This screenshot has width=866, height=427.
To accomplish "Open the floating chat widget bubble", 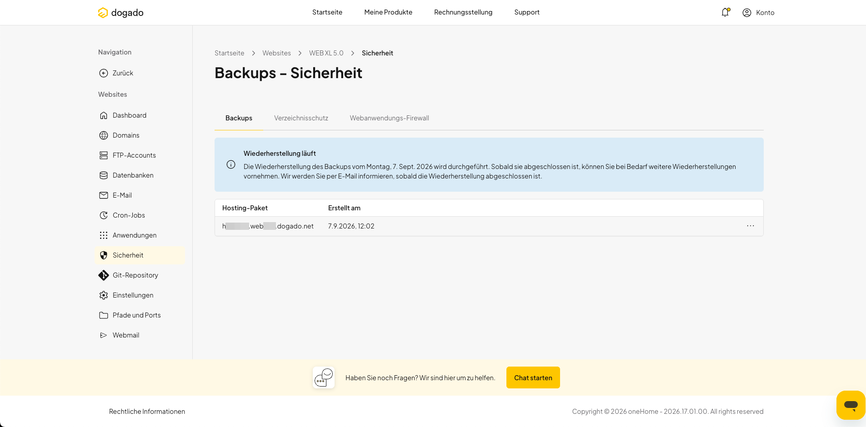I will (851, 405).
